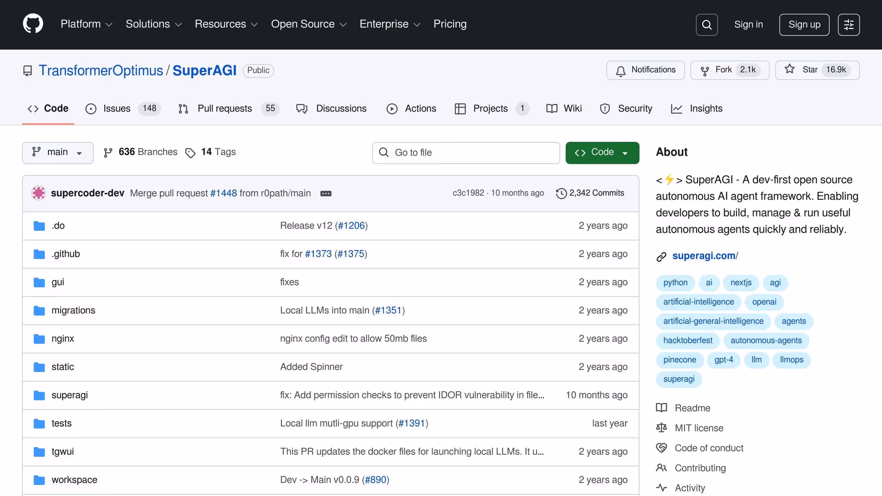
Task: Click the Tags tag icon
Action: click(x=190, y=153)
